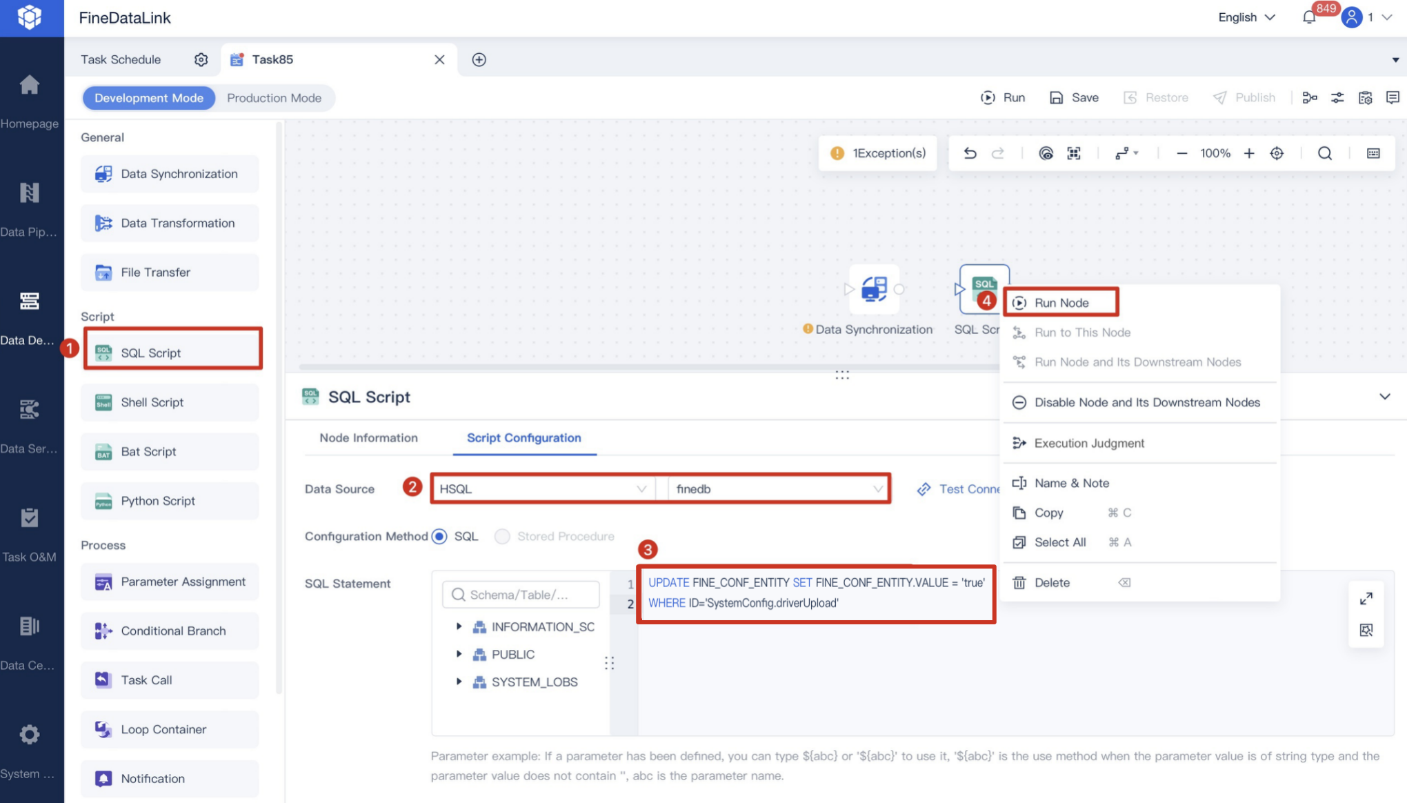
Task: Expand the SQL editor to fullscreen
Action: [1366, 598]
